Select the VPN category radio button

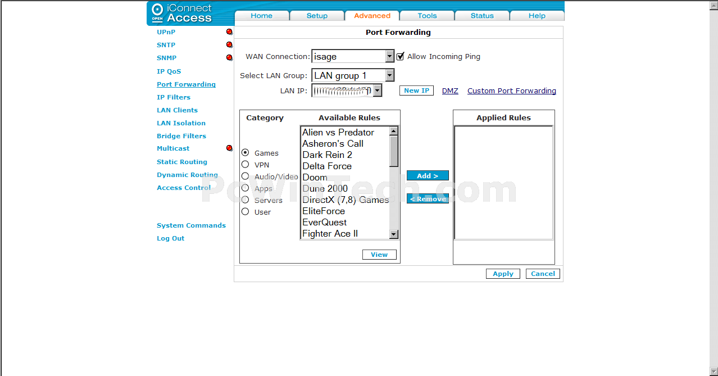tap(245, 164)
